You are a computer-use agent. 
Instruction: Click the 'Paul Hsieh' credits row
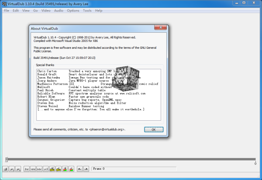click(x=71, y=90)
